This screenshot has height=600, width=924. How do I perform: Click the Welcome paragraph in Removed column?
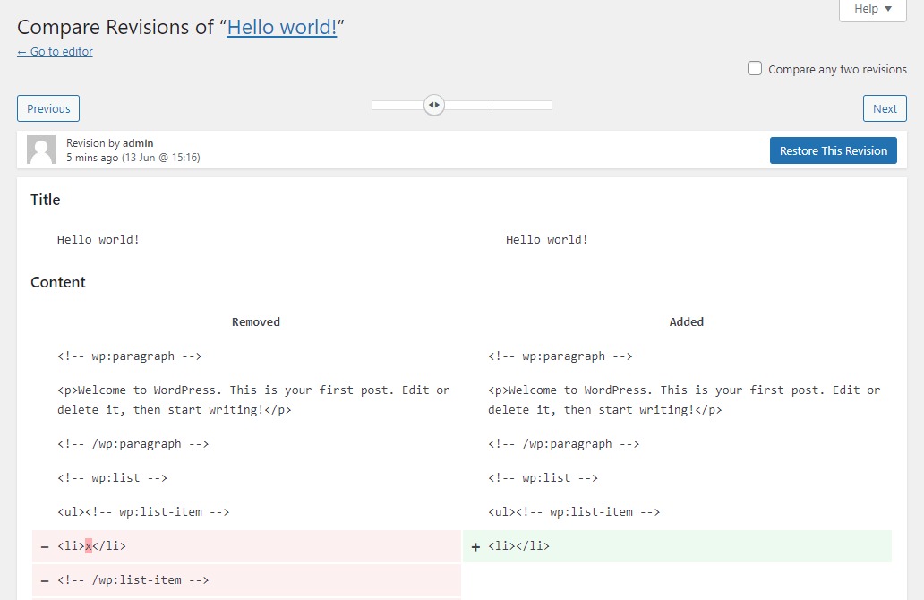[x=253, y=399]
